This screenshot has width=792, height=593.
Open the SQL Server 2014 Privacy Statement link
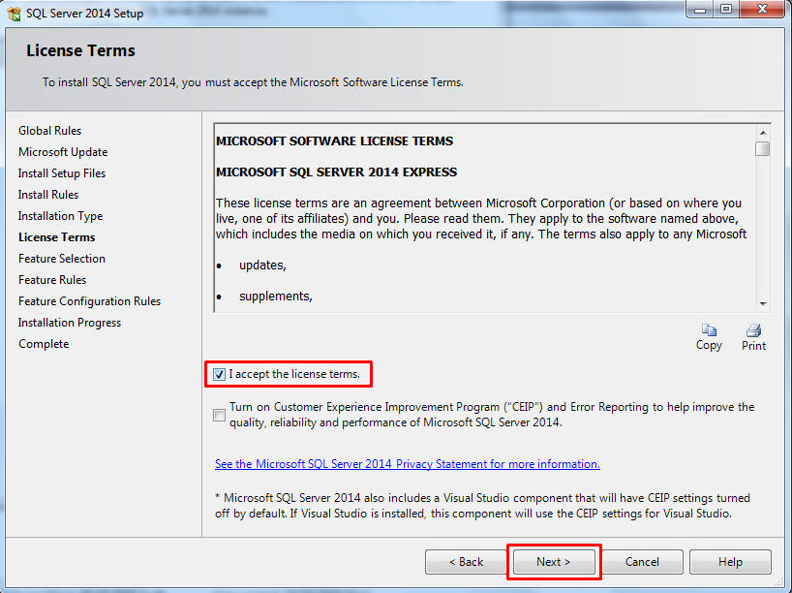point(407,463)
